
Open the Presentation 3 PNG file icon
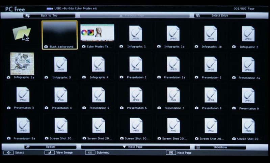23,95
